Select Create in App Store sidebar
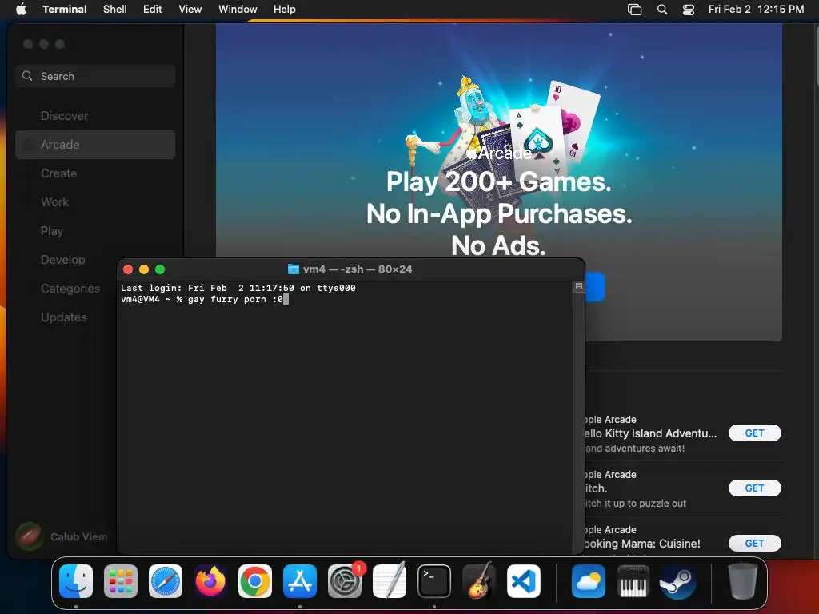819x614 pixels. 95,173
